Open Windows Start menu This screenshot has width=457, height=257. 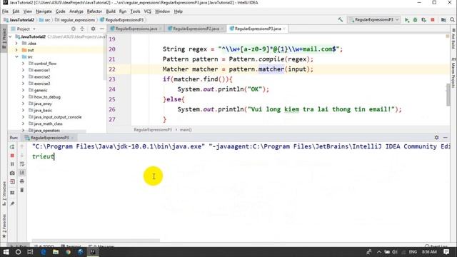tap(6, 252)
